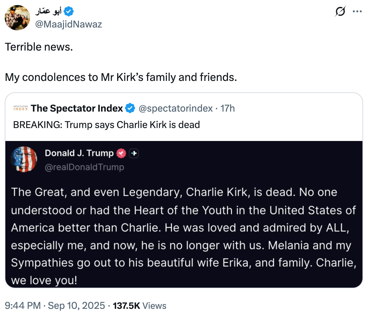Click the 17h quoted post timestamp

(x=228, y=108)
